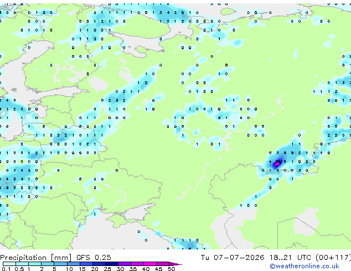Click the '18..21 UTC' time range text
Viewport: 351px width, 271px height.
(x=290, y=258)
